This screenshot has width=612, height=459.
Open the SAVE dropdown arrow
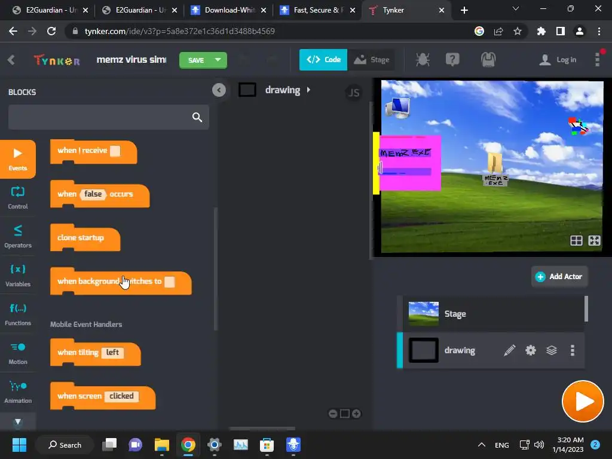(x=218, y=60)
